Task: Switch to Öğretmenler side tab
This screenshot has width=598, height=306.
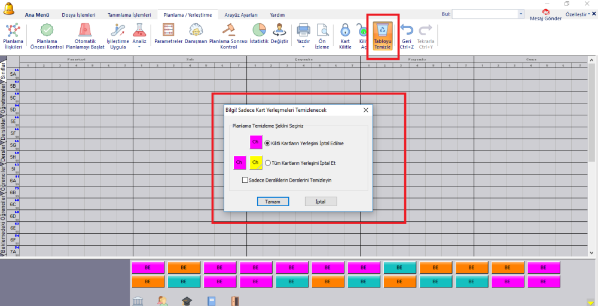Action: (3, 99)
